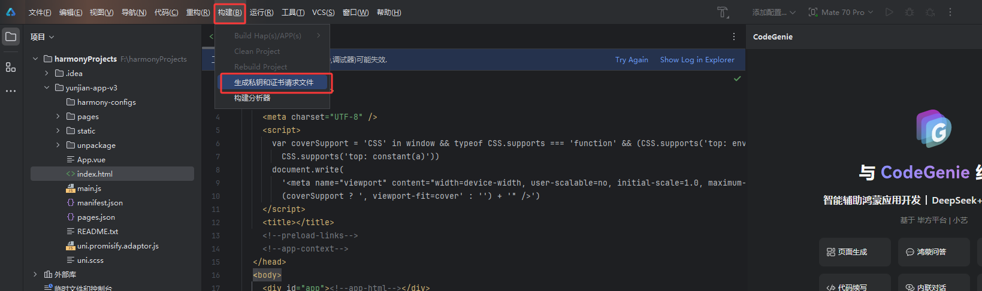Click the device icon beside Mate 70 Pro
The width and height of the screenshot is (982, 291).
point(813,12)
